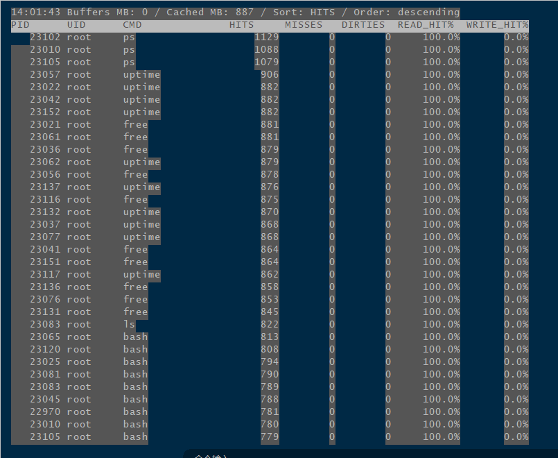Select the HITS value 780
Screen dimensions: 558x458
(x=270, y=425)
